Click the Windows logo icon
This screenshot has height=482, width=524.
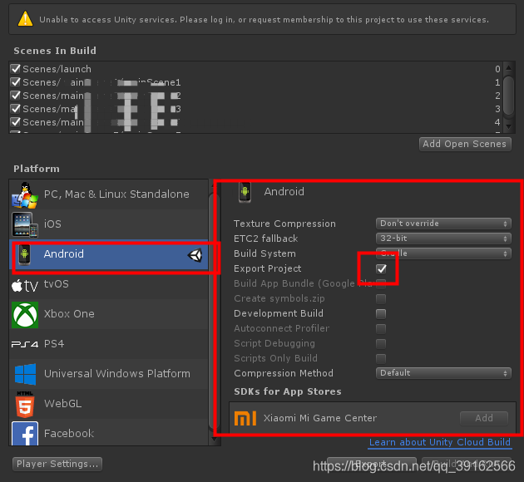(26, 374)
